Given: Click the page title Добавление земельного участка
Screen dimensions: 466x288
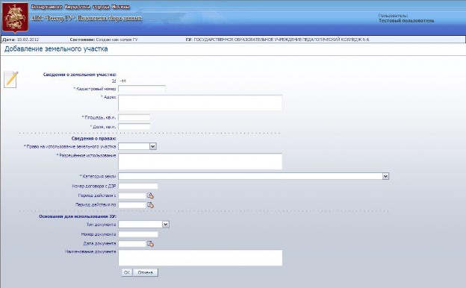Looking at the screenshot, I should 56,49.
